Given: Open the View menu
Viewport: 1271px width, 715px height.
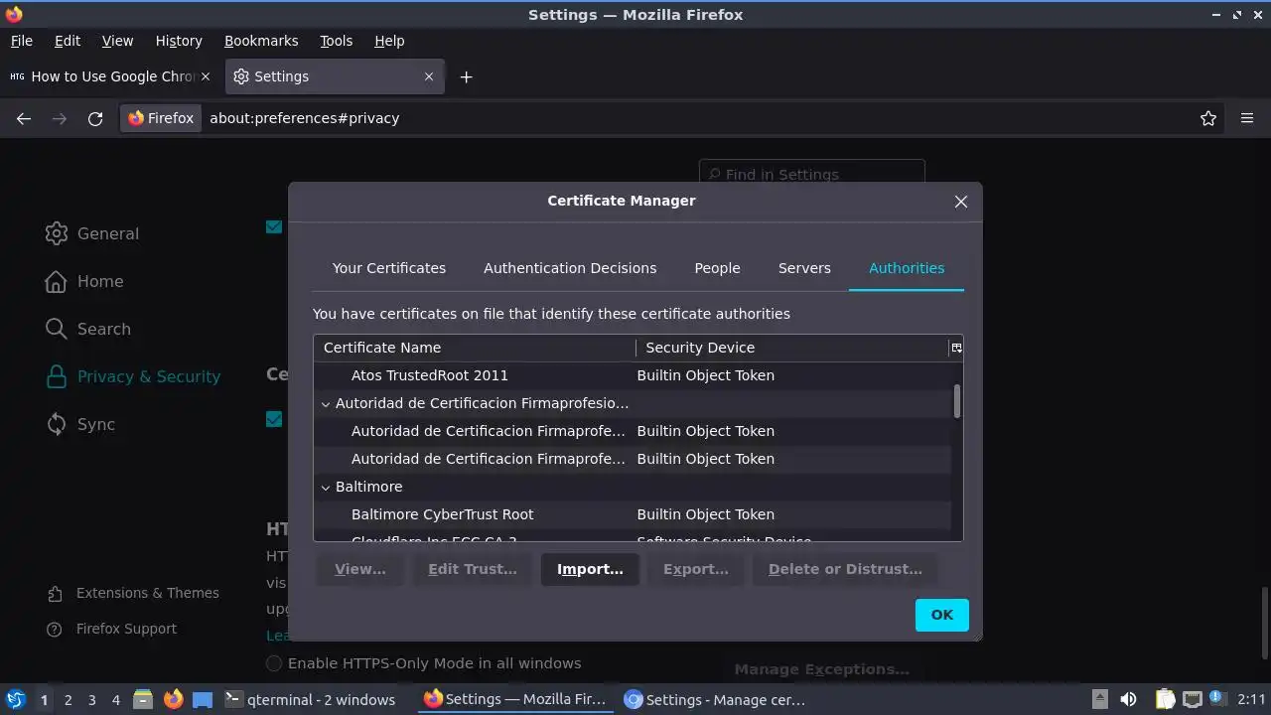Looking at the screenshot, I should 117,41.
